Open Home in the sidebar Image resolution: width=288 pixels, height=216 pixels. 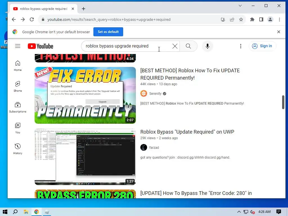18,66
